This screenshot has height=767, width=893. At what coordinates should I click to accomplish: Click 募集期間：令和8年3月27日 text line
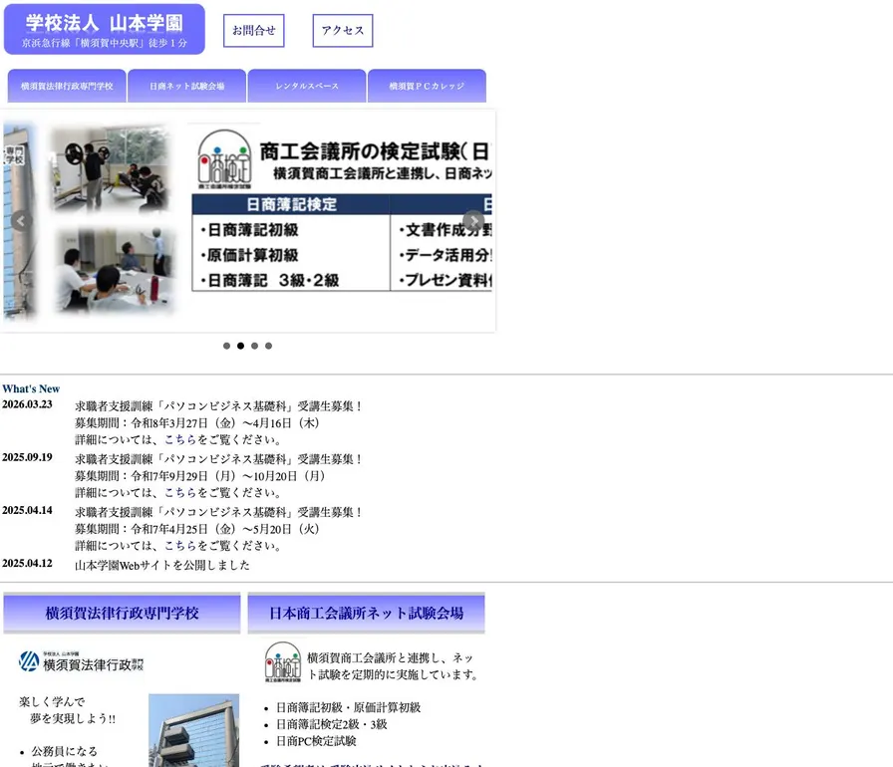click(197, 423)
